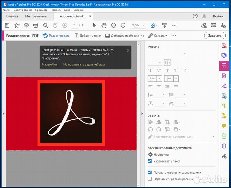Toggle superscript text button
The image size is (231, 188).
click(x=176, y=71)
